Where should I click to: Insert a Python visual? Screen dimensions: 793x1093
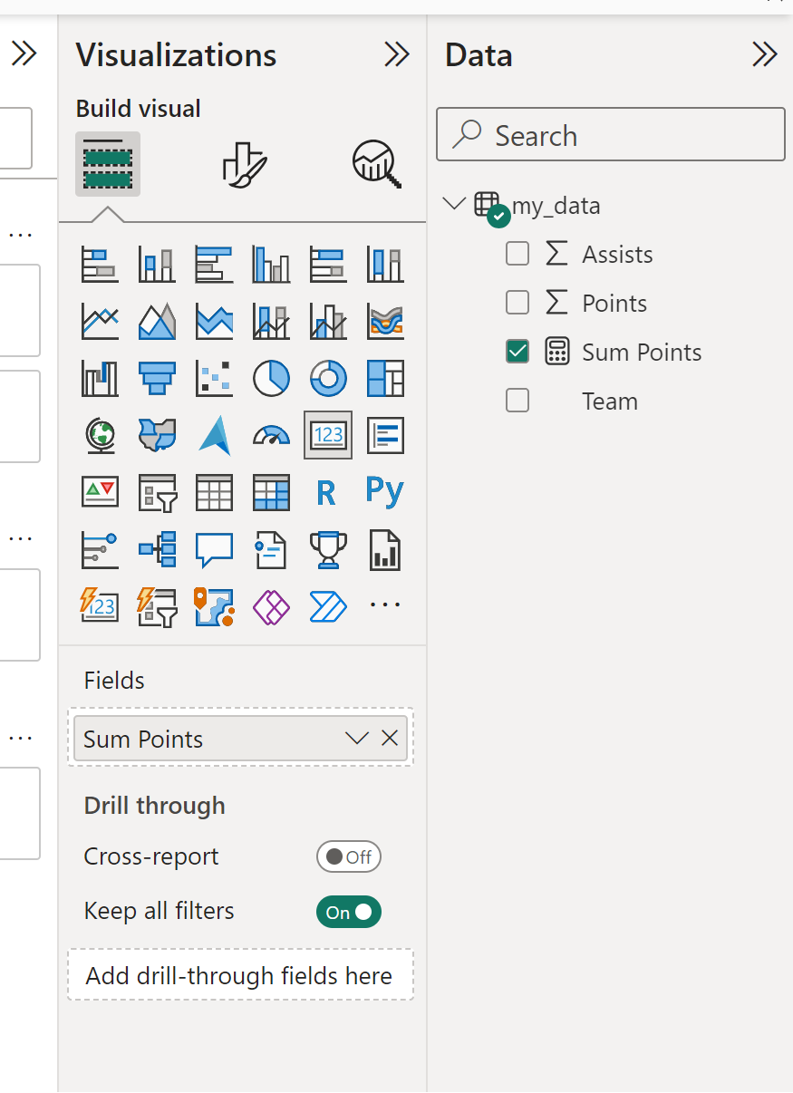tap(384, 492)
